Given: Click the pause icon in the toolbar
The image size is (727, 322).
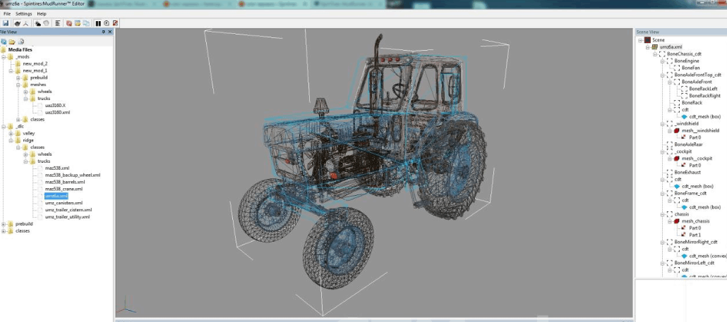Looking at the screenshot, I should [97, 23].
